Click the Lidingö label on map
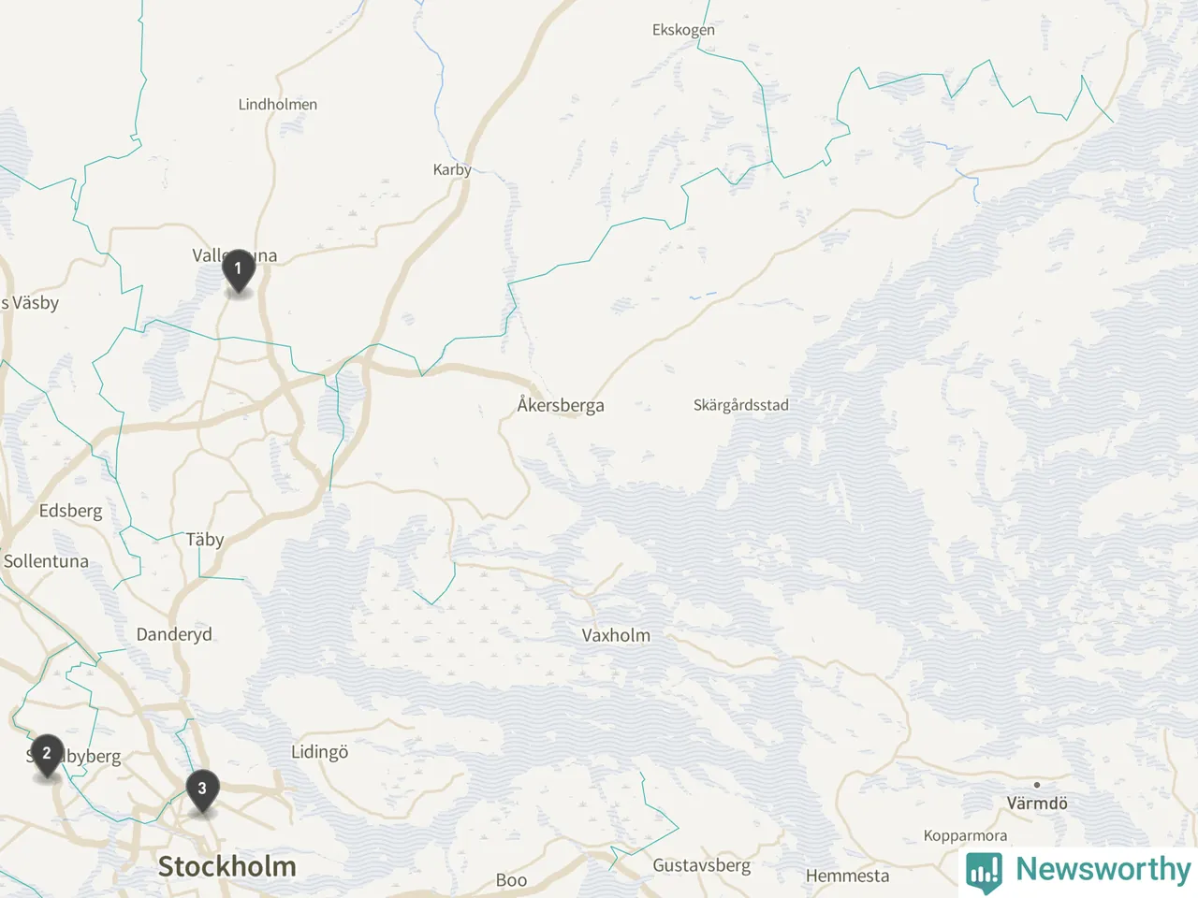1198x898 pixels. pyautogui.click(x=319, y=752)
